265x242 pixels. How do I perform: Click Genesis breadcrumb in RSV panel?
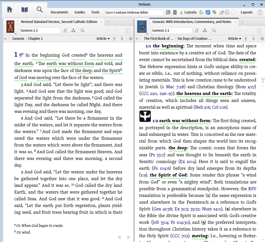pos(18,39)
